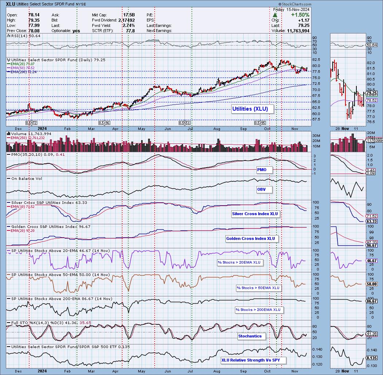Screen dimensions: 383x375
Task: Select the 'Optionable: yes' value
Action: [x=76, y=31]
